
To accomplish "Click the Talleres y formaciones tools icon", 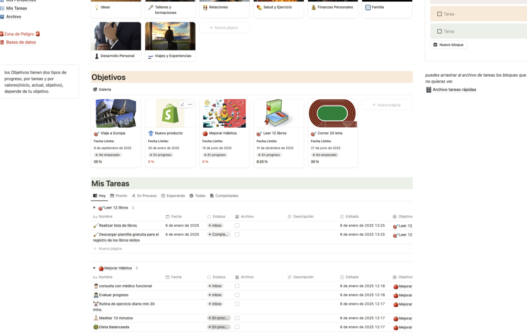I will click(151, 7).
